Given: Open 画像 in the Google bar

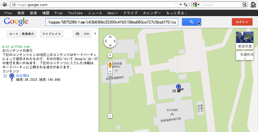Looking at the screenshot, I should tap(33, 13).
